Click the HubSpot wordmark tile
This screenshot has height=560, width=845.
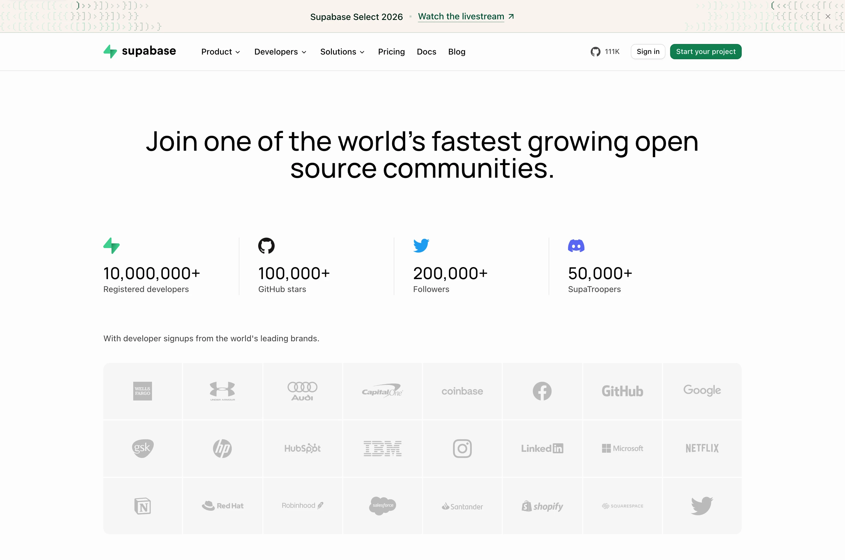pyautogui.click(x=302, y=448)
